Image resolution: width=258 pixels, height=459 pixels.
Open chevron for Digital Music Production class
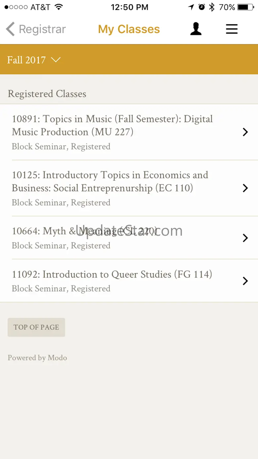(245, 132)
